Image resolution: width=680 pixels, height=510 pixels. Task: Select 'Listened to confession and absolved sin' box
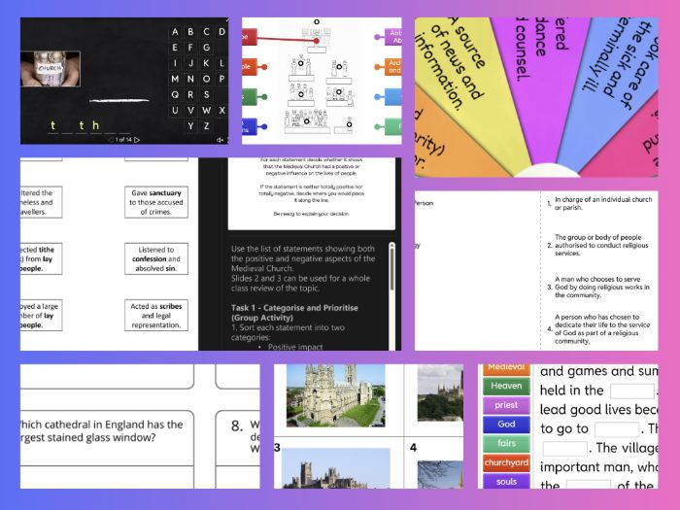156,259
